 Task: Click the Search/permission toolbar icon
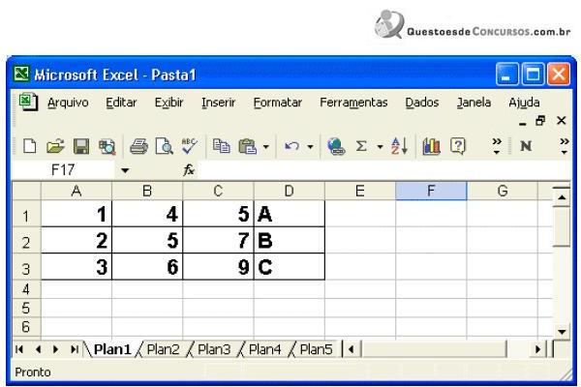(x=107, y=147)
